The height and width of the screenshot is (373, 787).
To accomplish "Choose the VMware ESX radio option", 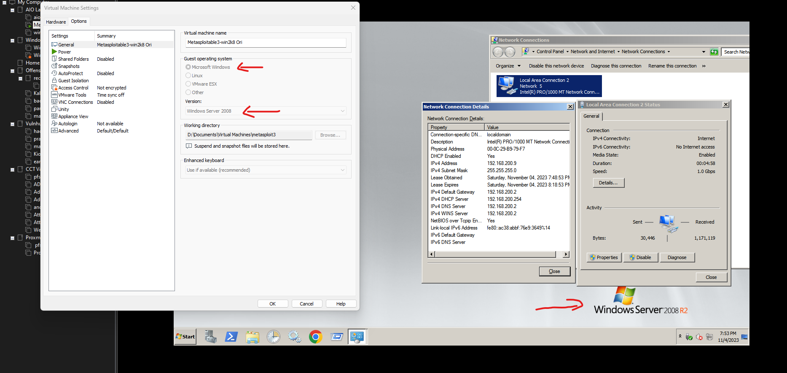I will 188,84.
